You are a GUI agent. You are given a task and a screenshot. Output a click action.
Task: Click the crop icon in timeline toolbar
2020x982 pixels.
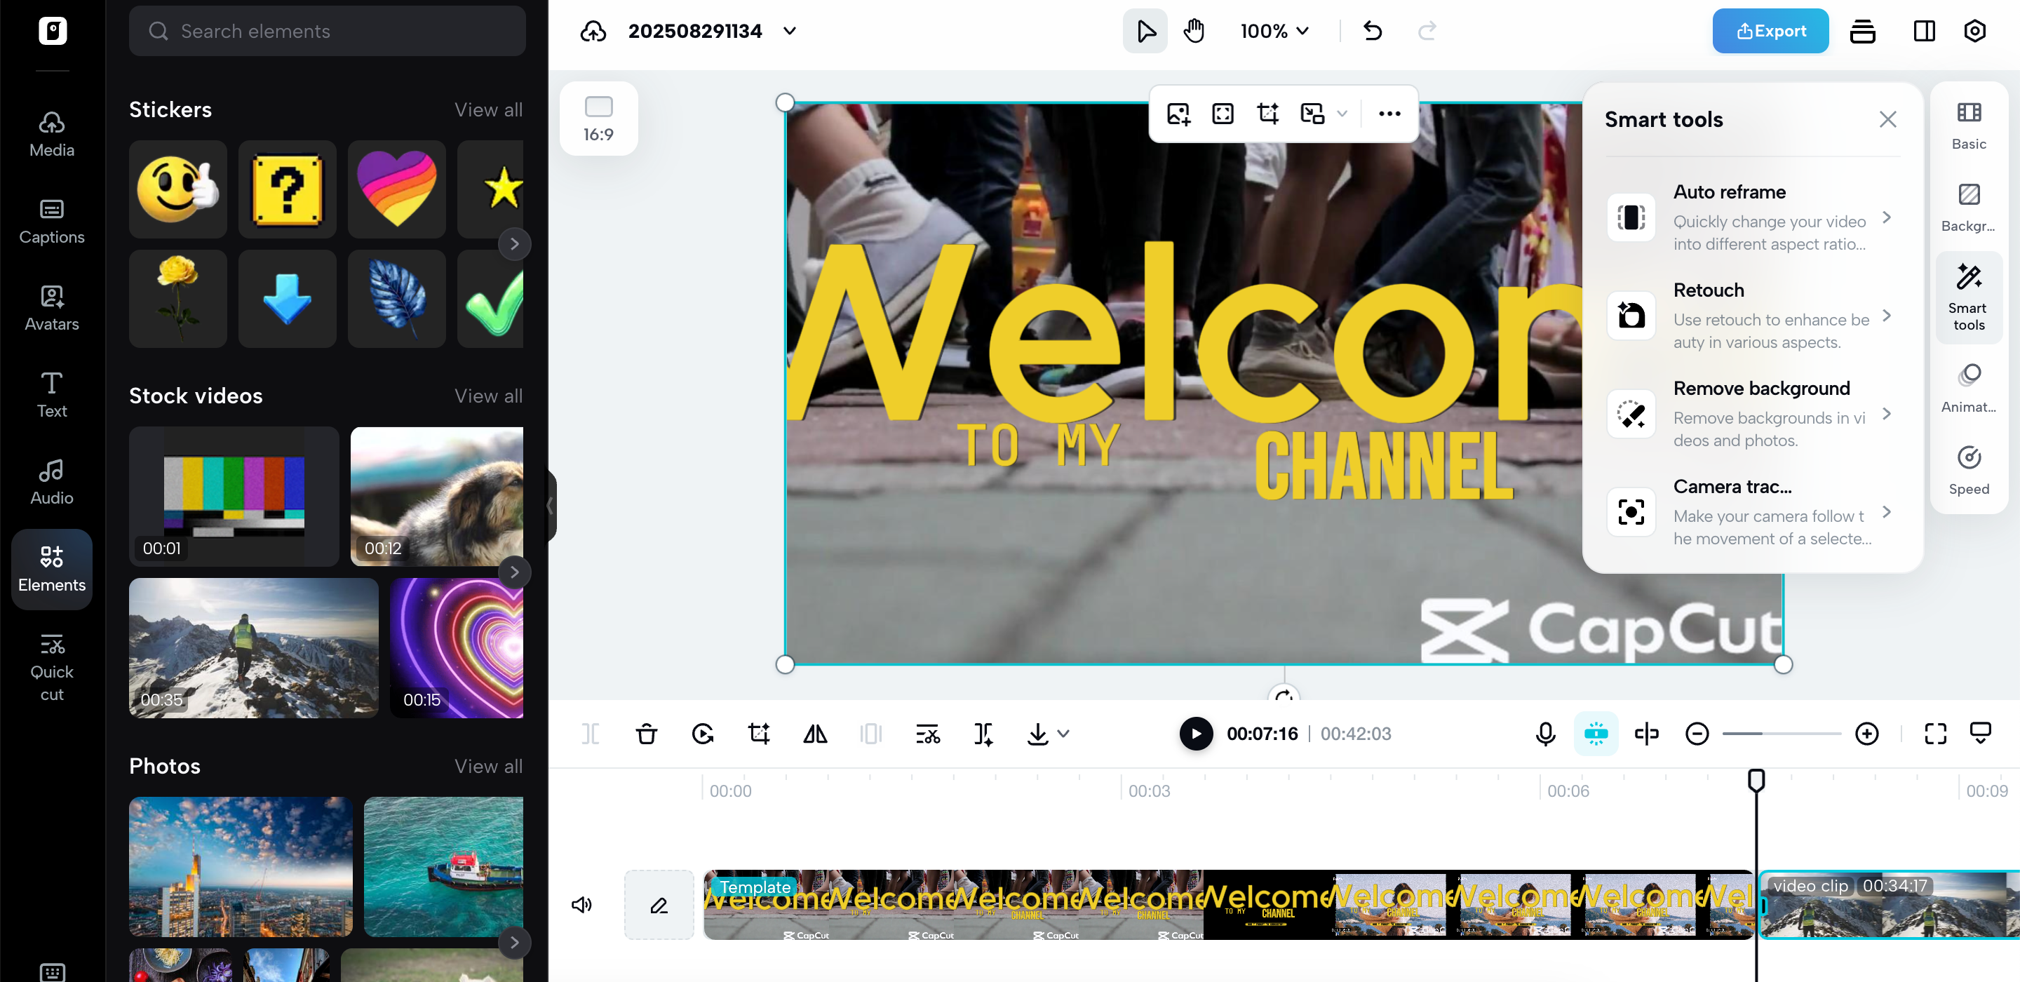758,734
